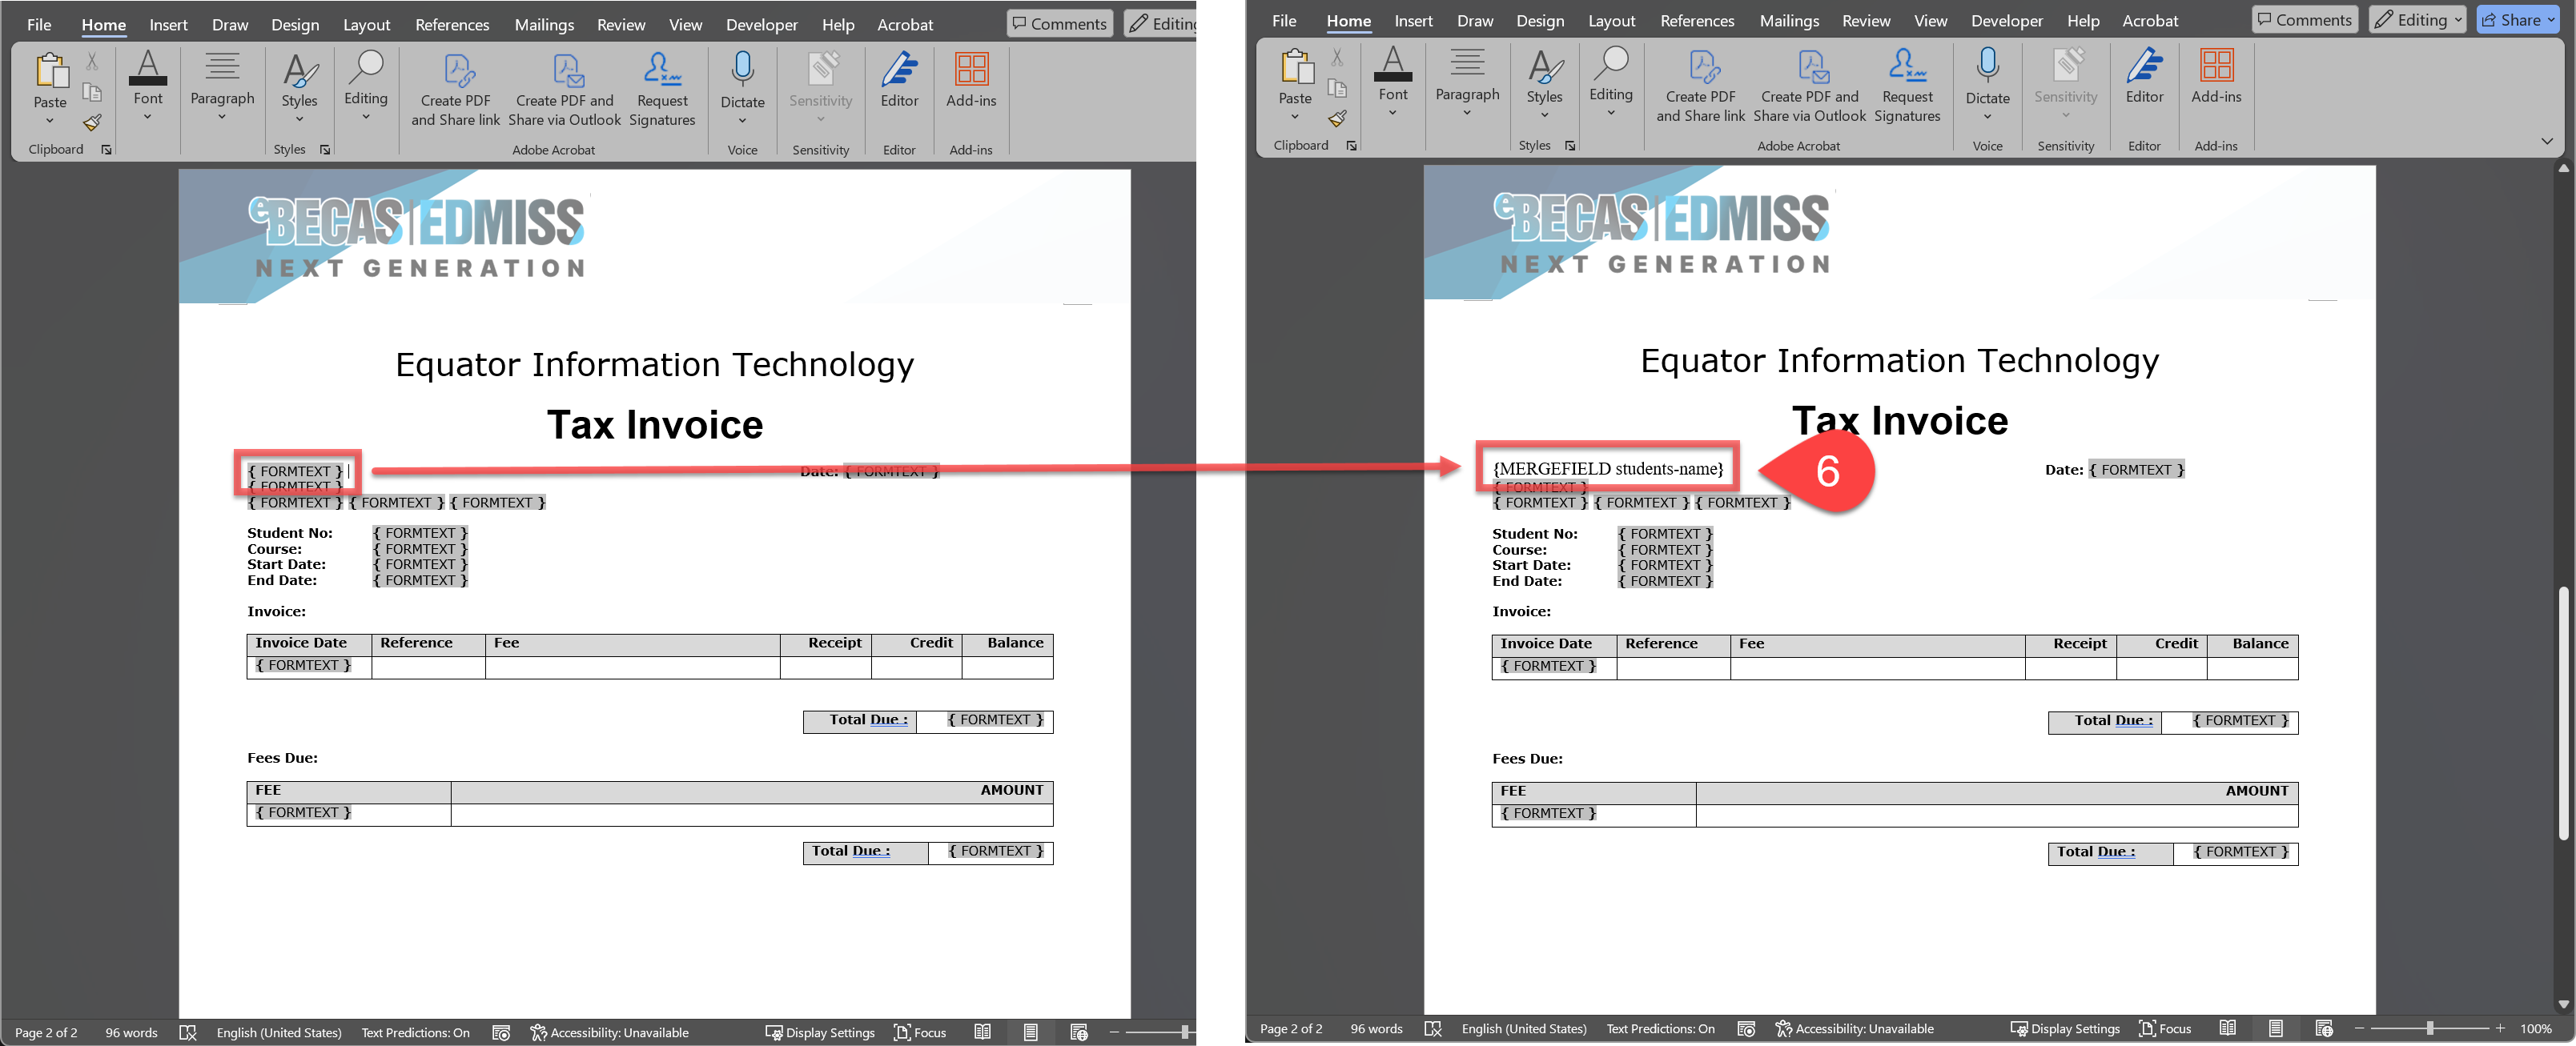The image size is (2576, 1046).
Task: Switch to Read Mode view in right status bar
Action: tap(2227, 1029)
